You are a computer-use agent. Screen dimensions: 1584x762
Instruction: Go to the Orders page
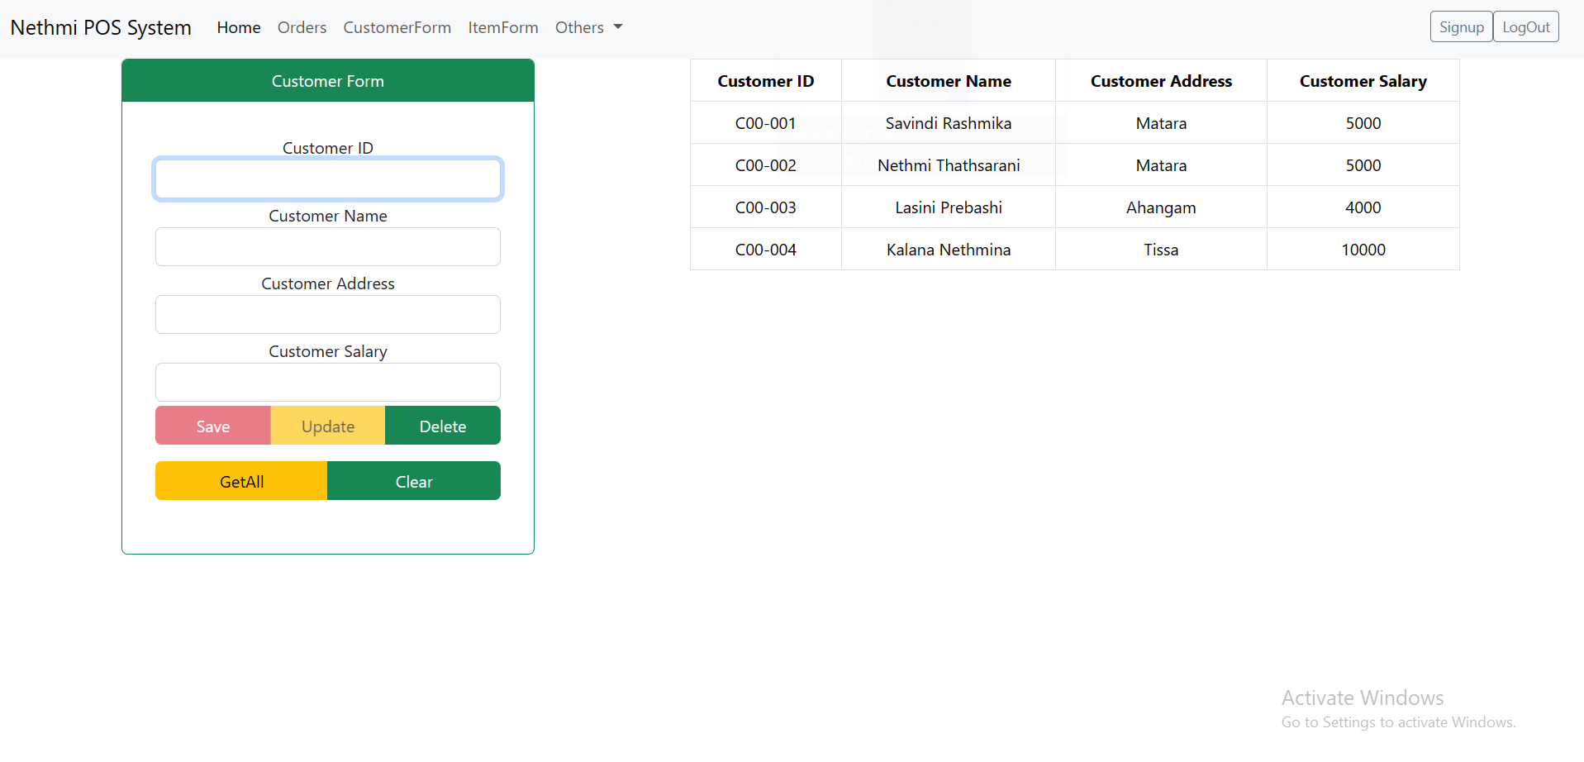click(x=302, y=27)
